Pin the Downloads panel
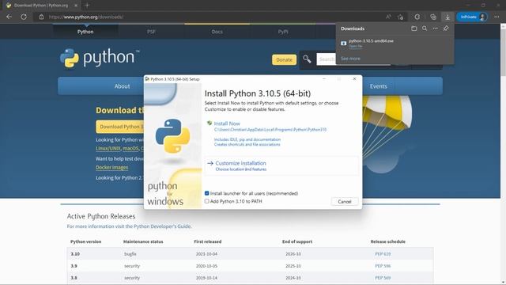This screenshot has width=506, height=285. click(x=446, y=28)
